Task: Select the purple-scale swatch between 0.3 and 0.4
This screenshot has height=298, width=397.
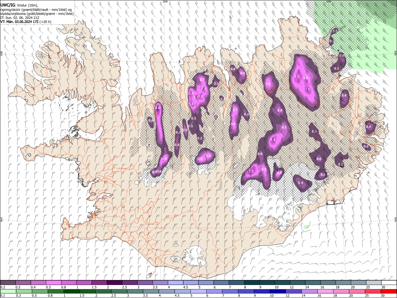Action: pos(23,282)
